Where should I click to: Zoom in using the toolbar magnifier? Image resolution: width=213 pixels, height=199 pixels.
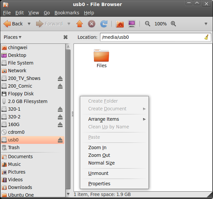(x=173, y=24)
